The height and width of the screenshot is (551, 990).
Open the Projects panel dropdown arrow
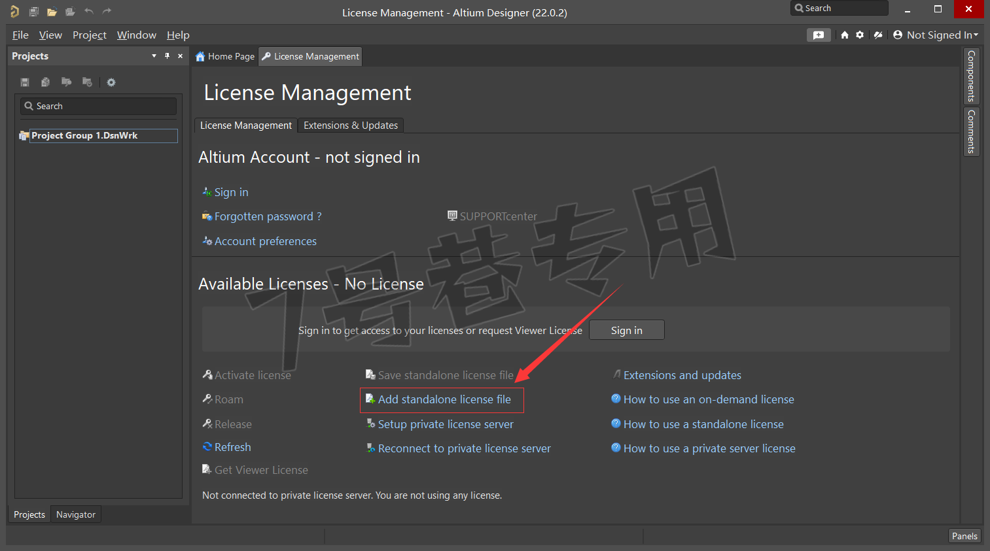click(154, 56)
